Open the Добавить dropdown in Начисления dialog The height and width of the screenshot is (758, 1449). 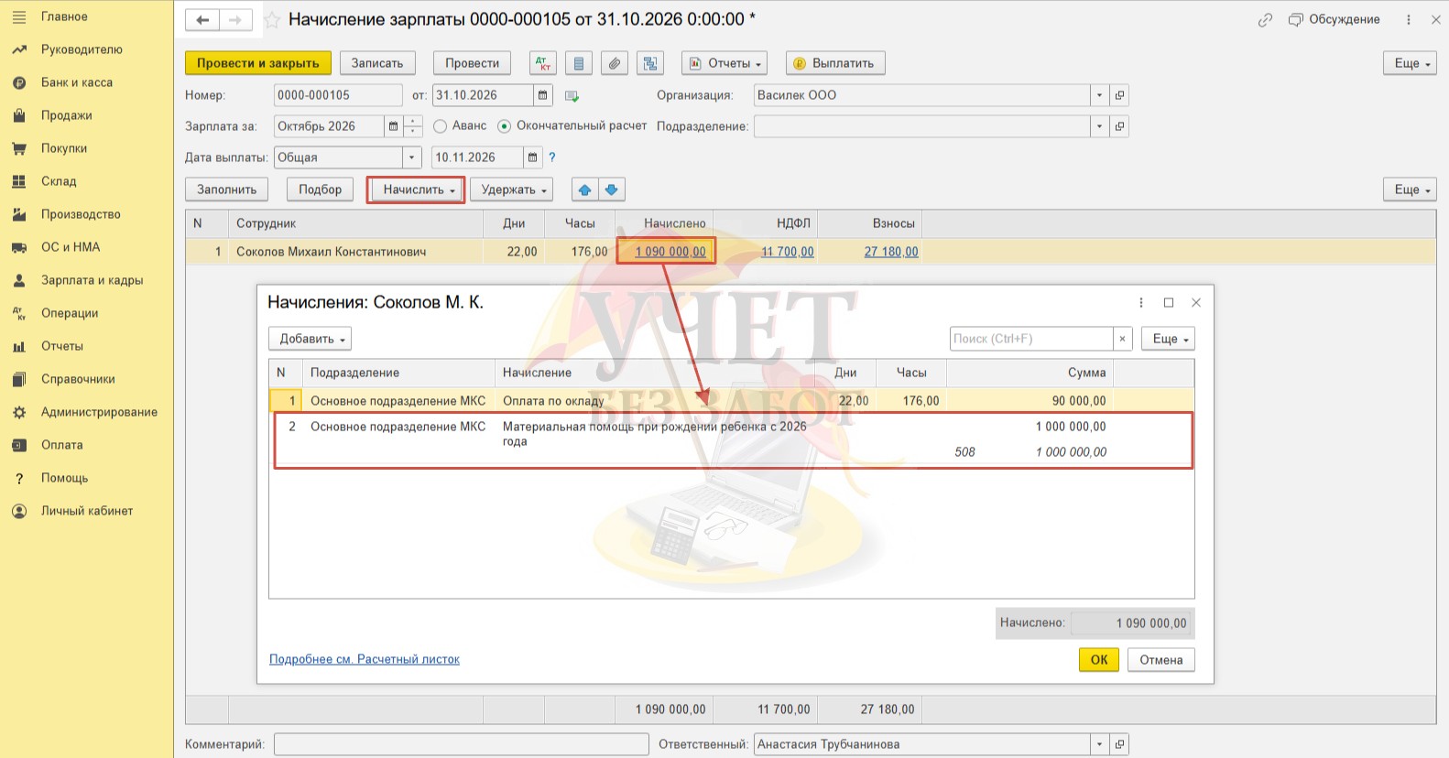point(311,339)
